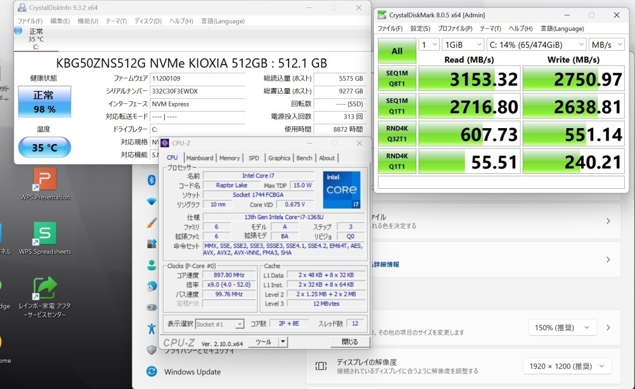Open the 150% display scale dropdown
The image size is (635, 389).
(562, 328)
